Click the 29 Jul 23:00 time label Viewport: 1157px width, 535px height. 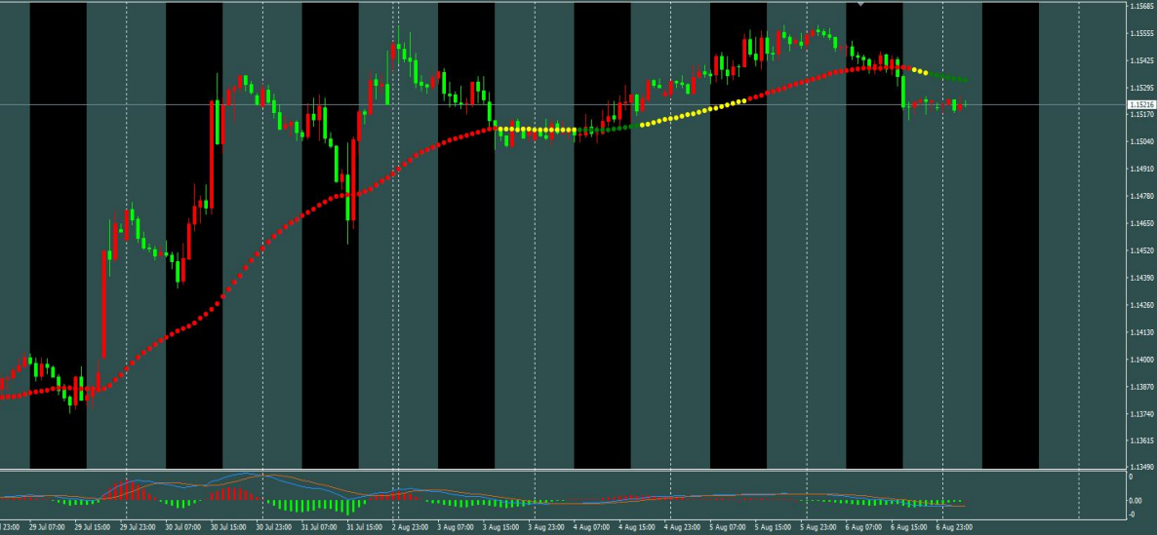(138, 527)
